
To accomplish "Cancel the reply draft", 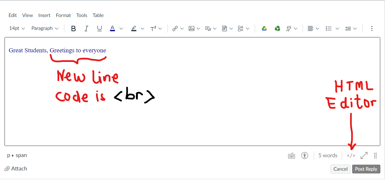I will point(340,169).
